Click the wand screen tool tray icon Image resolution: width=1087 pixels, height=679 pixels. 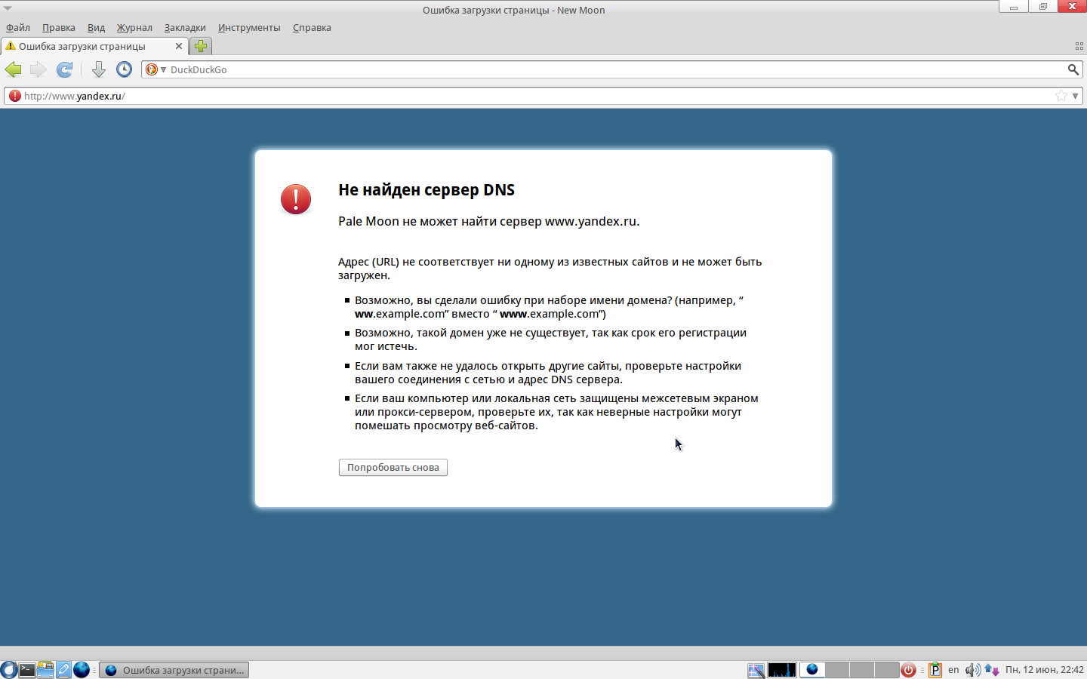[x=756, y=670]
